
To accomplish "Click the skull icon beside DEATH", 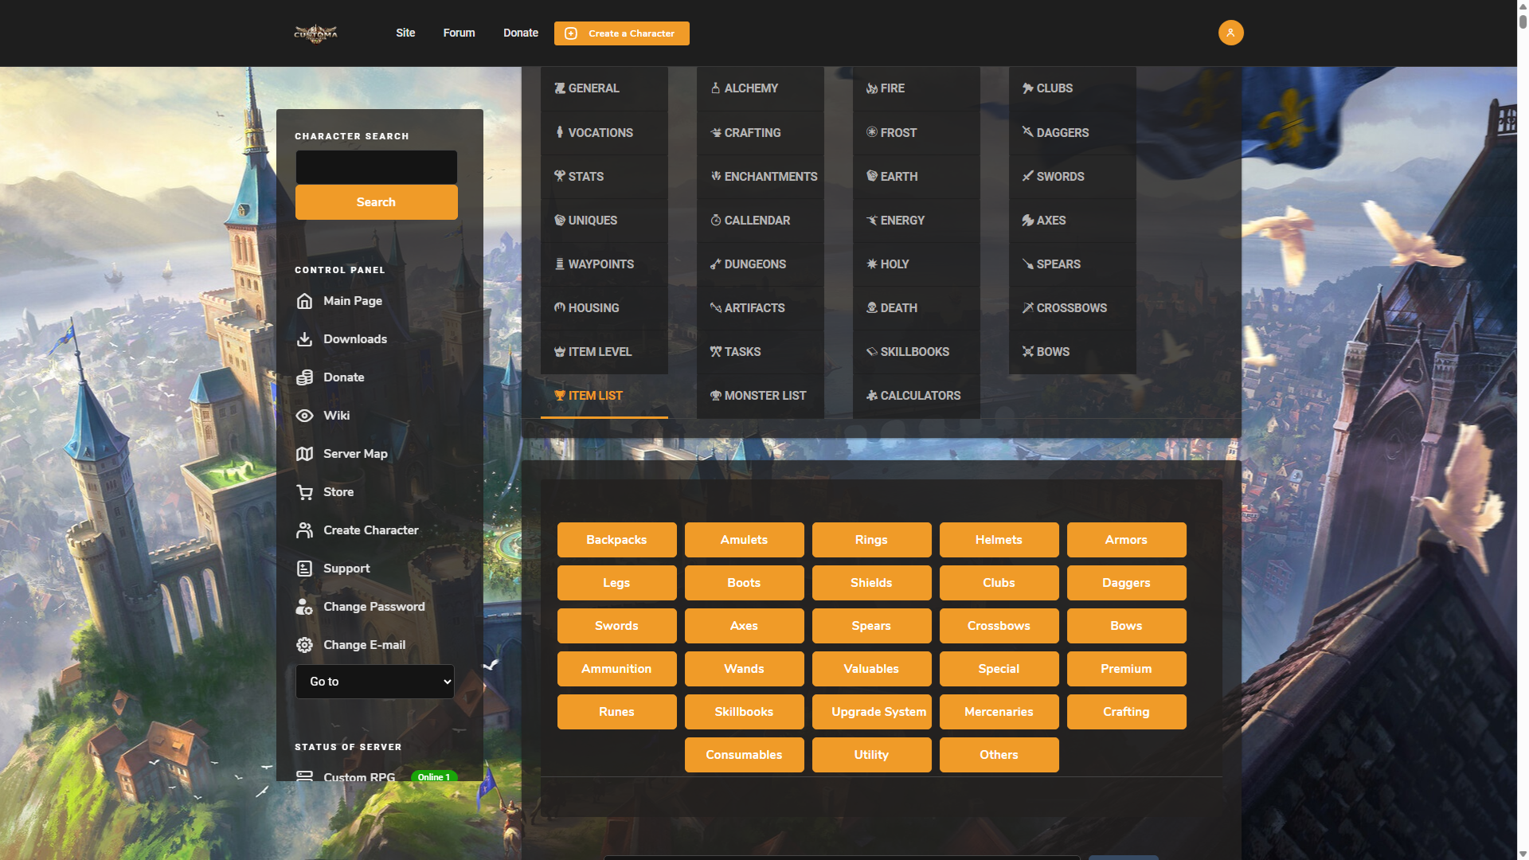I will tap(872, 307).
